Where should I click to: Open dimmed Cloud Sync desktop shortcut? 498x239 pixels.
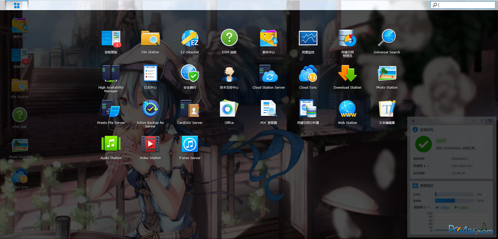pyautogui.click(x=20, y=176)
